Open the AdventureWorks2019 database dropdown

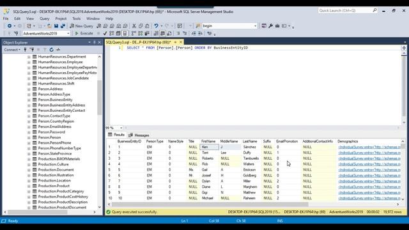[x=68, y=33]
